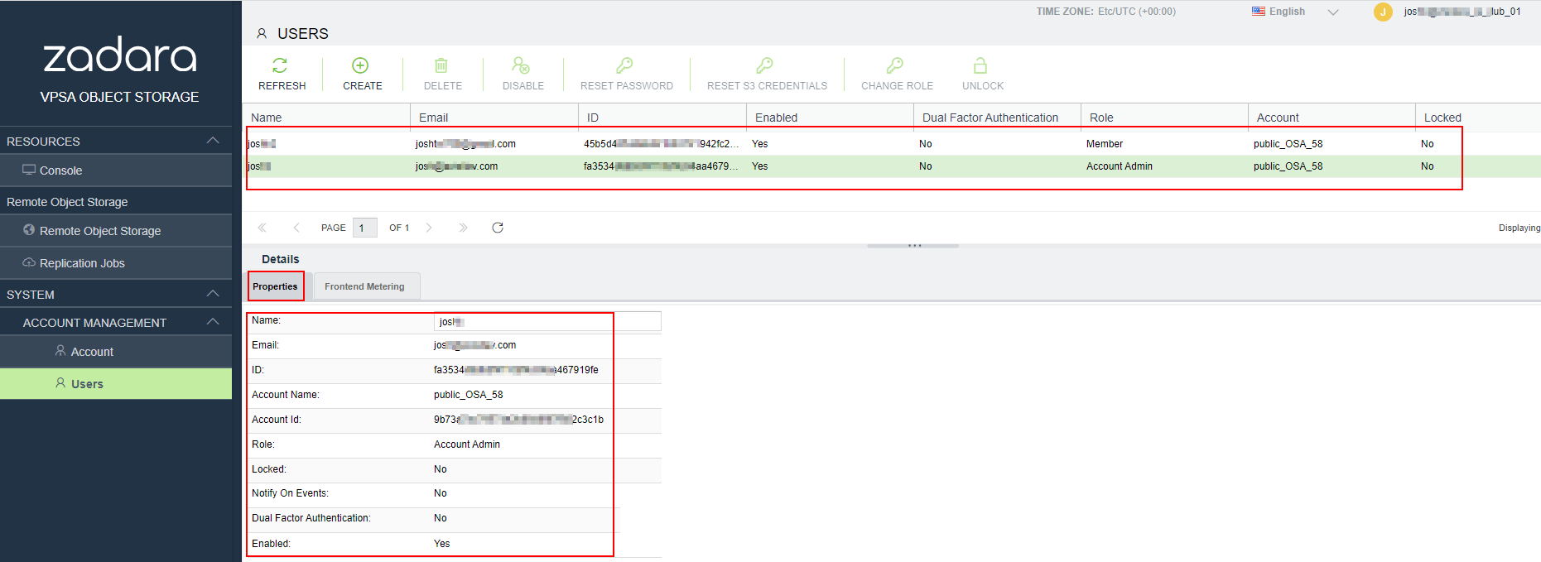
Task: Click the TIME ZONE Etc/UTC text
Action: [1106, 12]
